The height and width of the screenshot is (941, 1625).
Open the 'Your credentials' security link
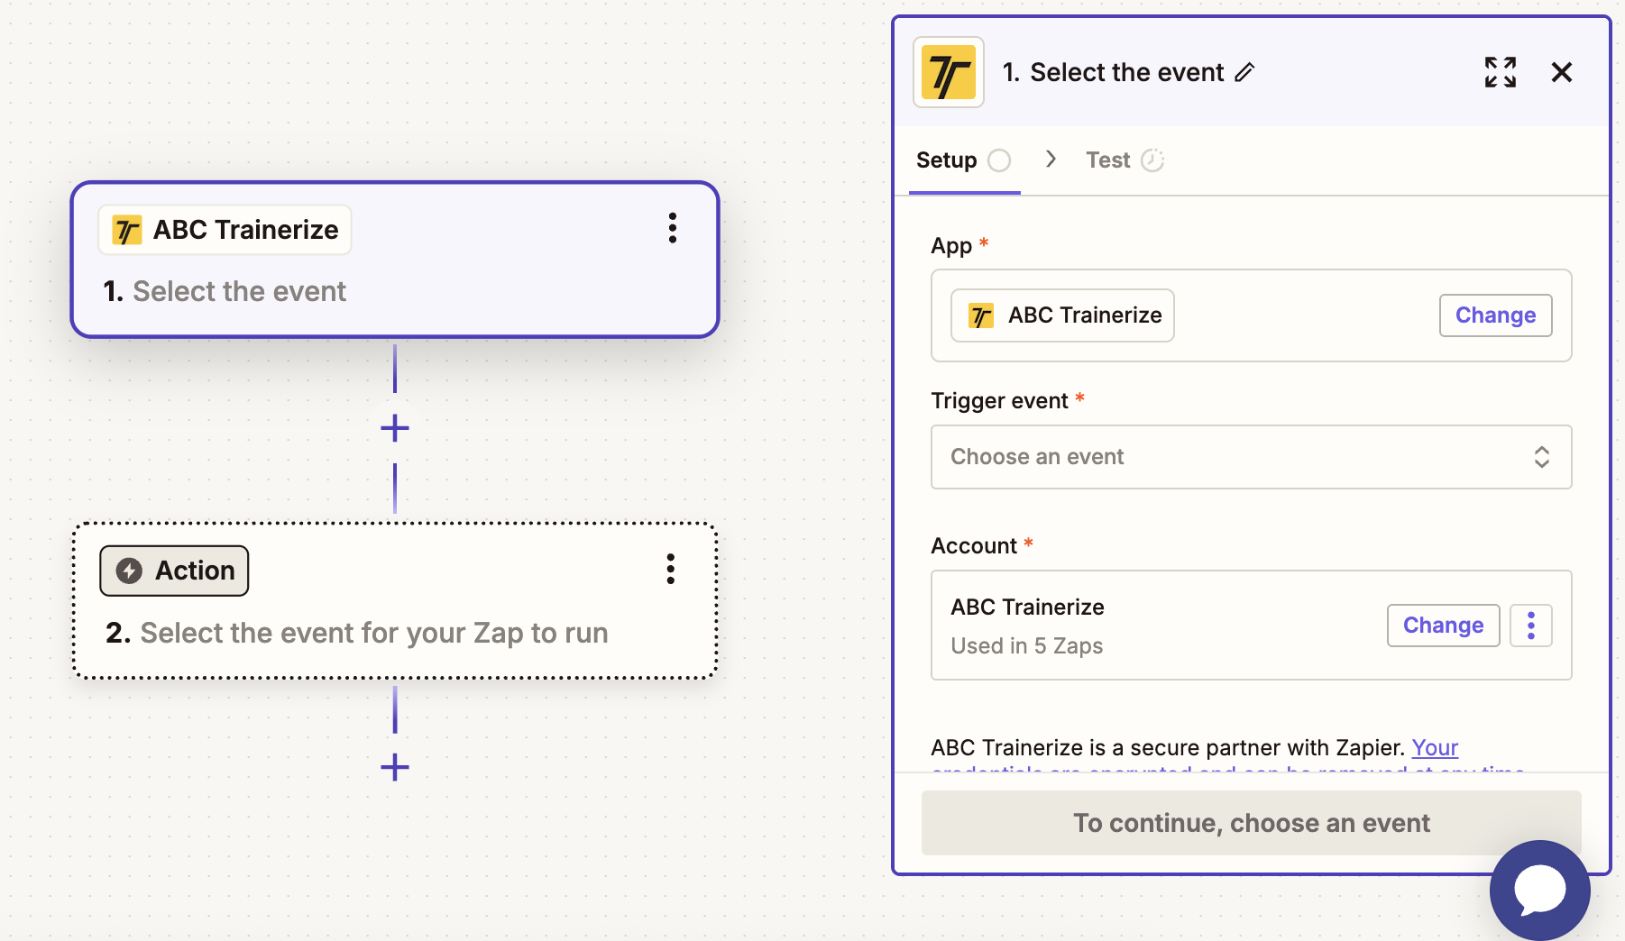[1435, 748]
